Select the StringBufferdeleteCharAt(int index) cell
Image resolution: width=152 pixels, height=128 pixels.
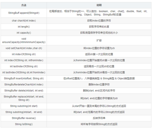[x=24, y=84]
